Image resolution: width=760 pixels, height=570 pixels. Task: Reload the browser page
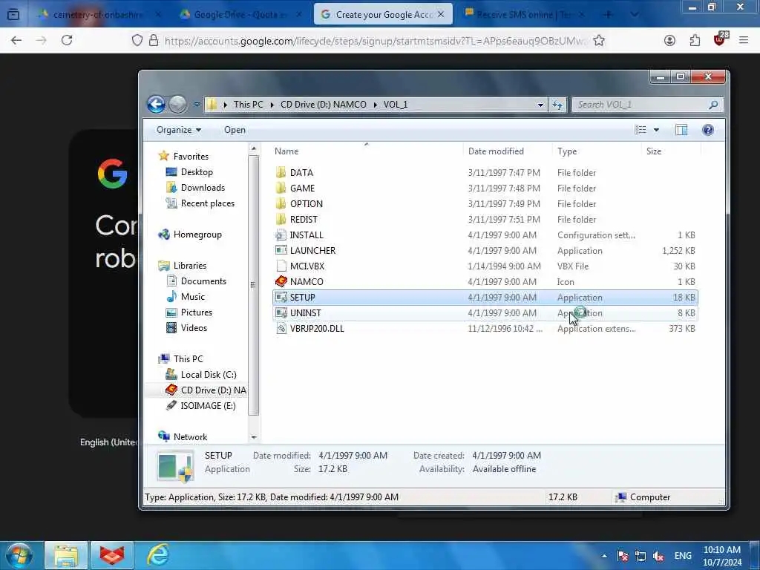tap(67, 40)
